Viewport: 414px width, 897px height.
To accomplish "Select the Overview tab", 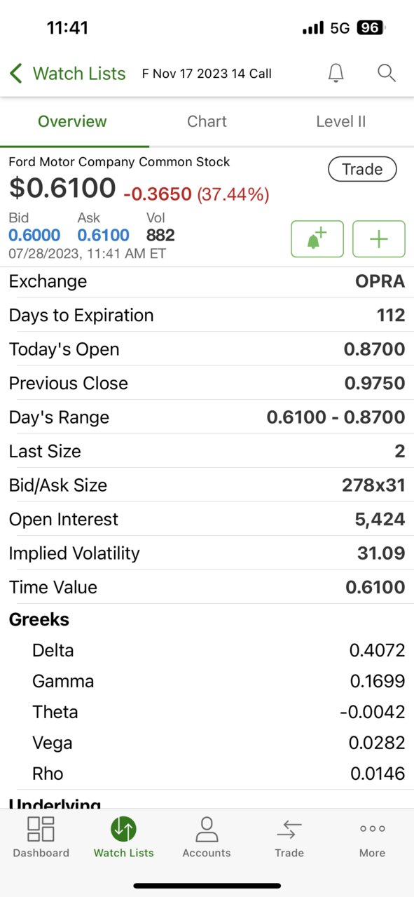I will click(x=72, y=121).
